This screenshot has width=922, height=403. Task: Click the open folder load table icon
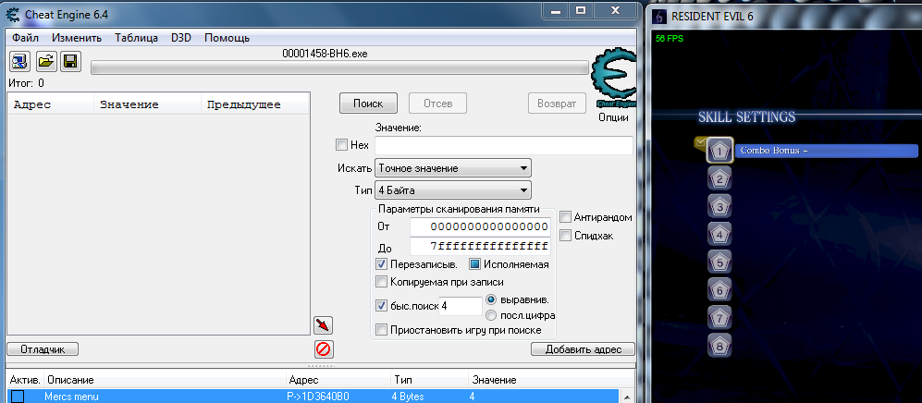(46, 61)
